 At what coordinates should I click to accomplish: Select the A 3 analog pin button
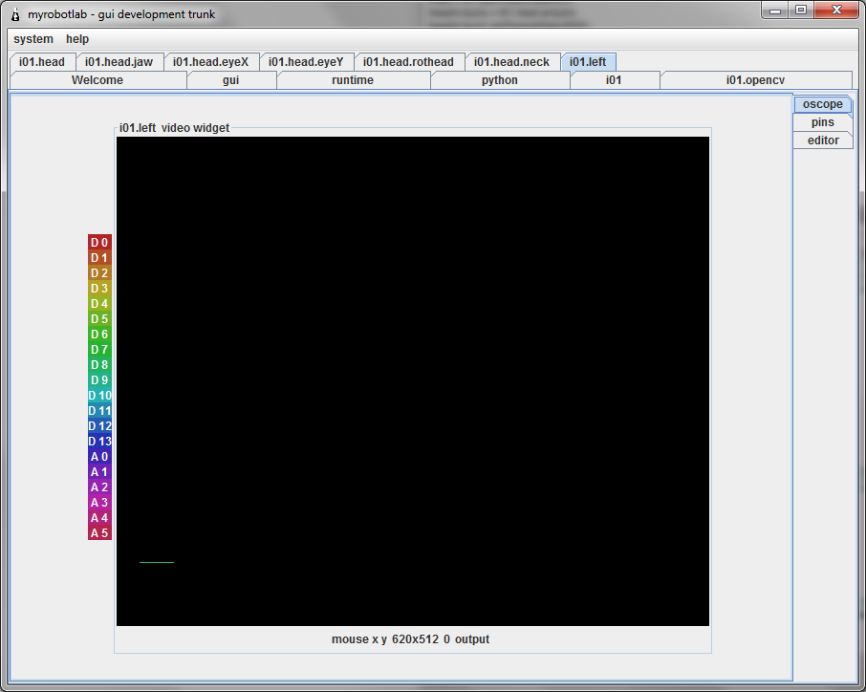point(99,503)
